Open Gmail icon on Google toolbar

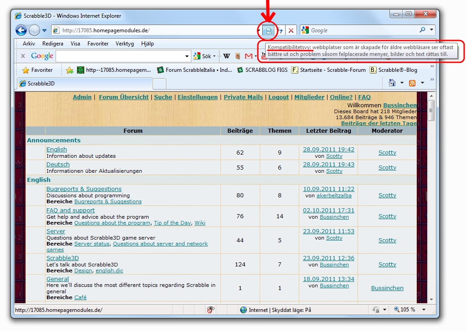pyautogui.click(x=248, y=56)
